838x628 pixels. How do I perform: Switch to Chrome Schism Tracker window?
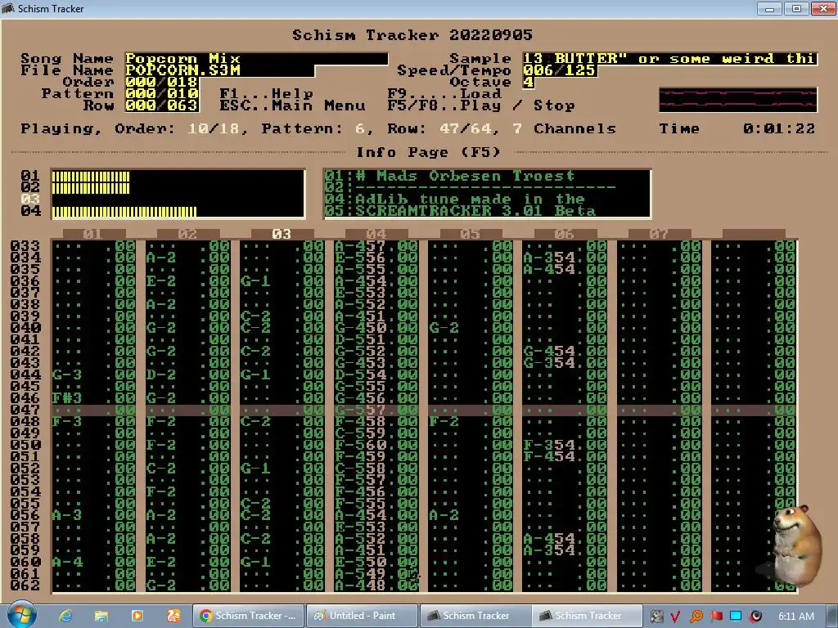click(x=248, y=616)
